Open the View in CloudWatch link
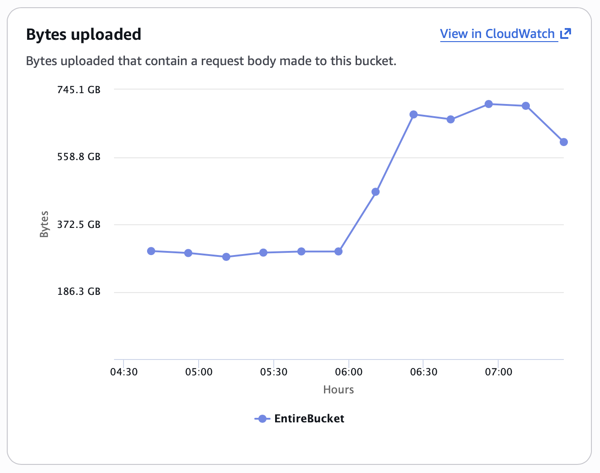600x473 pixels. click(x=497, y=34)
